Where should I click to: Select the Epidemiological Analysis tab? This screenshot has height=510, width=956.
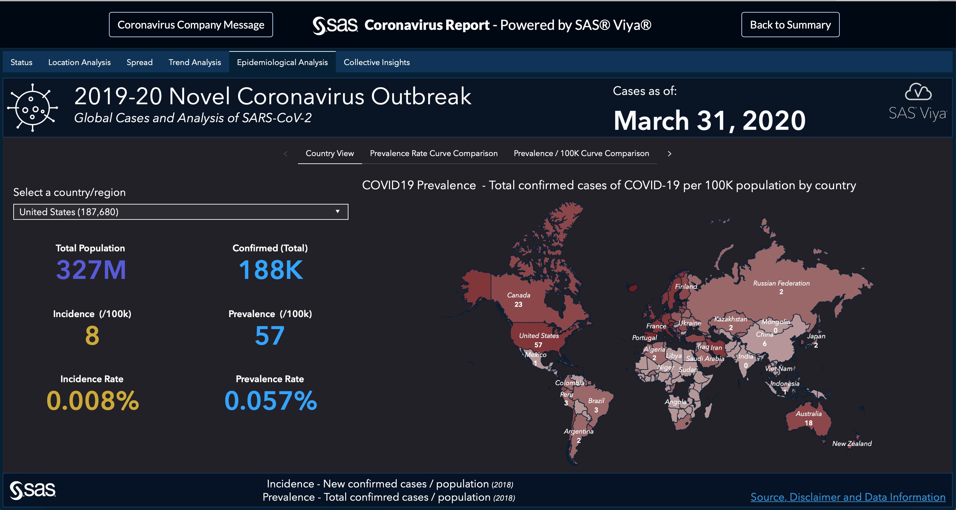[282, 62]
